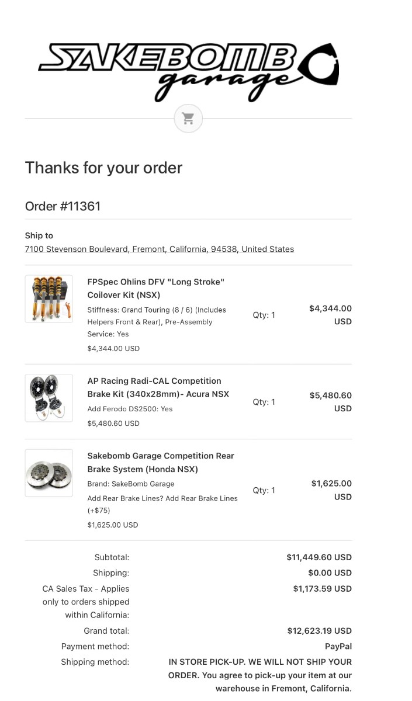Click the PayPal payment method text

pyautogui.click(x=338, y=646)
